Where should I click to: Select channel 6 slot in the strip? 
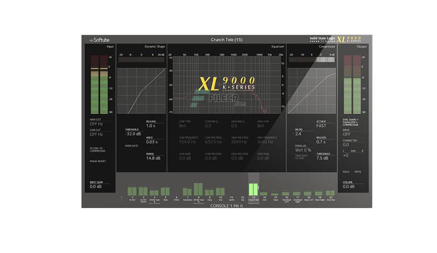(176, 199)
